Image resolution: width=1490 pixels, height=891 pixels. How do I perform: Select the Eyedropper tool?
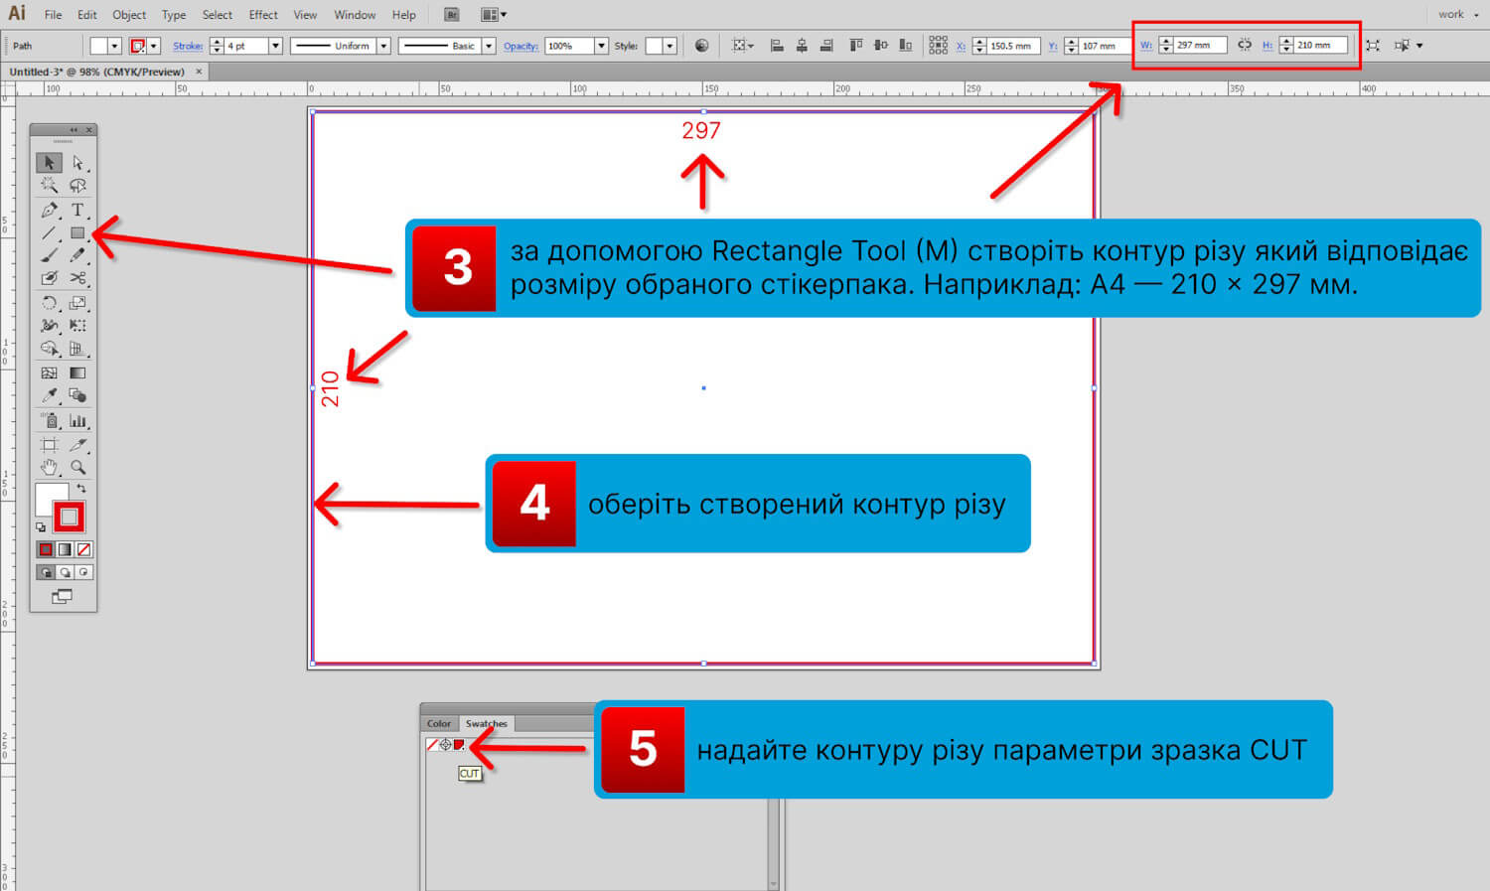pyautogui.click(x=49, y=396)
